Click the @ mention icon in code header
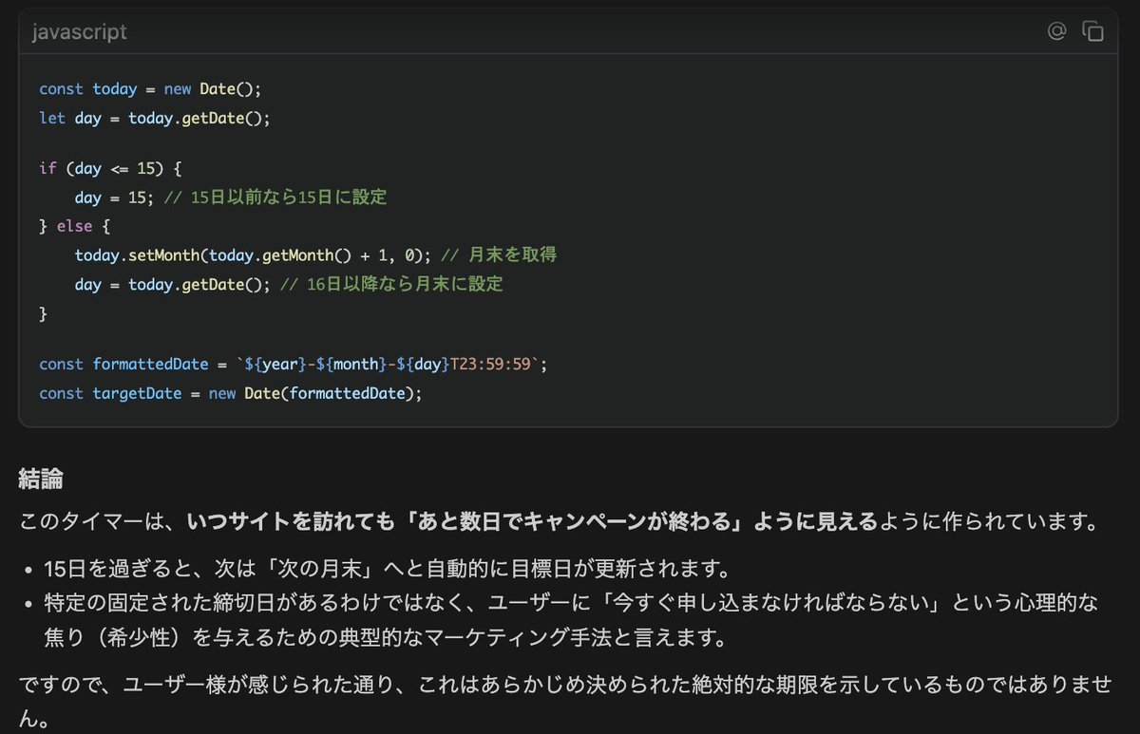Viewport: 1140px width, 734px height. (1056, 31)
